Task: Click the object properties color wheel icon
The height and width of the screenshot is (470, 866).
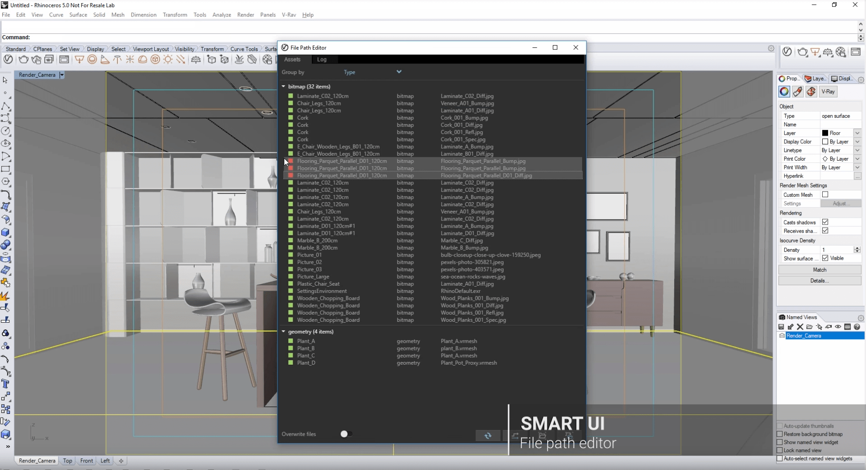Action: click(x=784, y=92)
